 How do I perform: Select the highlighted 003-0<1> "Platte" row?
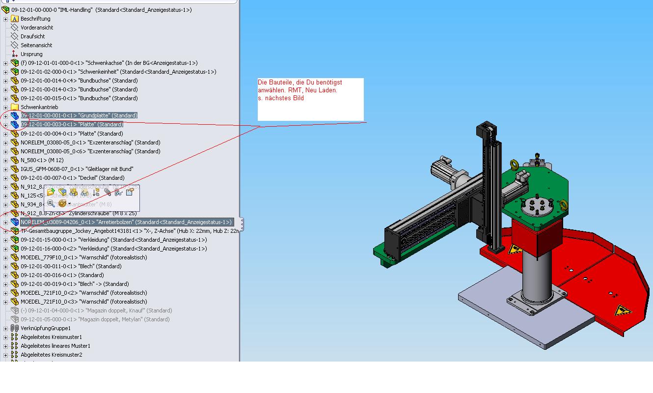tap(72, 125)
